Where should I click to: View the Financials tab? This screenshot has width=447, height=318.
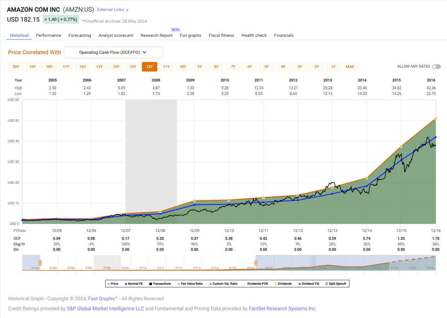tap(284, 35)
